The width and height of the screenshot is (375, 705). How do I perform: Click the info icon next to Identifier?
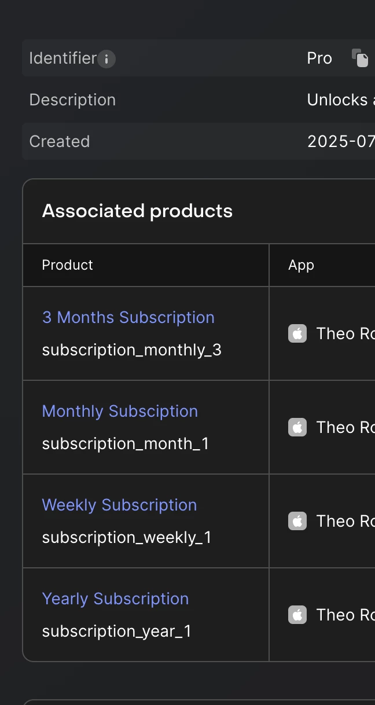tap(106, 59)
